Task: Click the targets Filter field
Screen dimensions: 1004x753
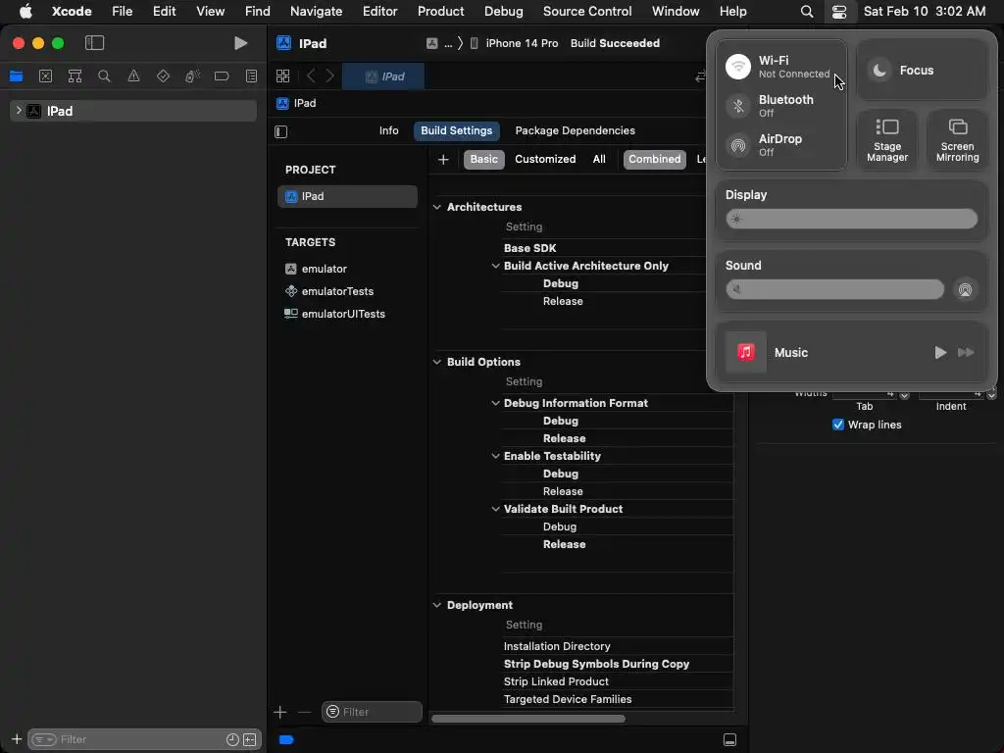Action: [372, 712]
